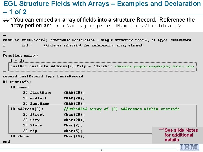
Task: Click the '20 firstName' field line
Action: click(x=54, y=93)
